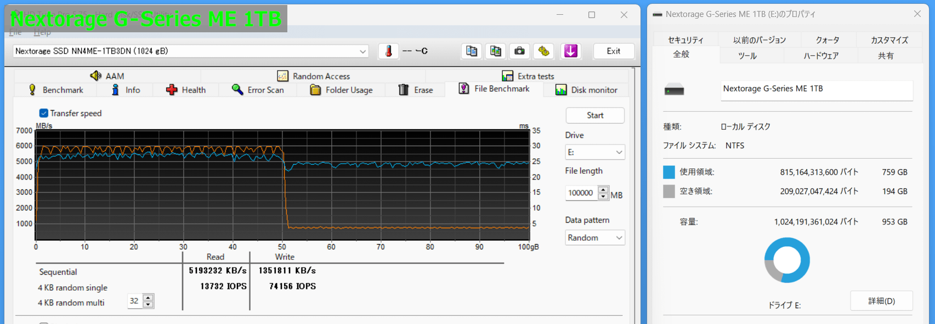Open the セキュリティ tab in properties
Viewport: 935px width, 324px height.
pyautogui.click(x=685, y=40)
